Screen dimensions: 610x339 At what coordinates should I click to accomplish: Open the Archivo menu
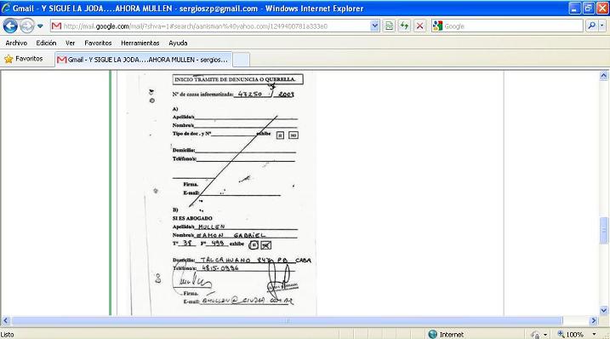pos(16,43)
